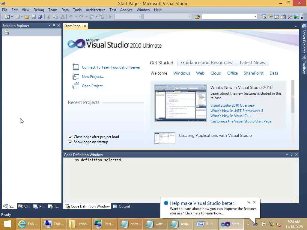Screen dimensions: 307x230
Task: Open the Solution Configurations combo box
Action: click(x=128, y=17)
